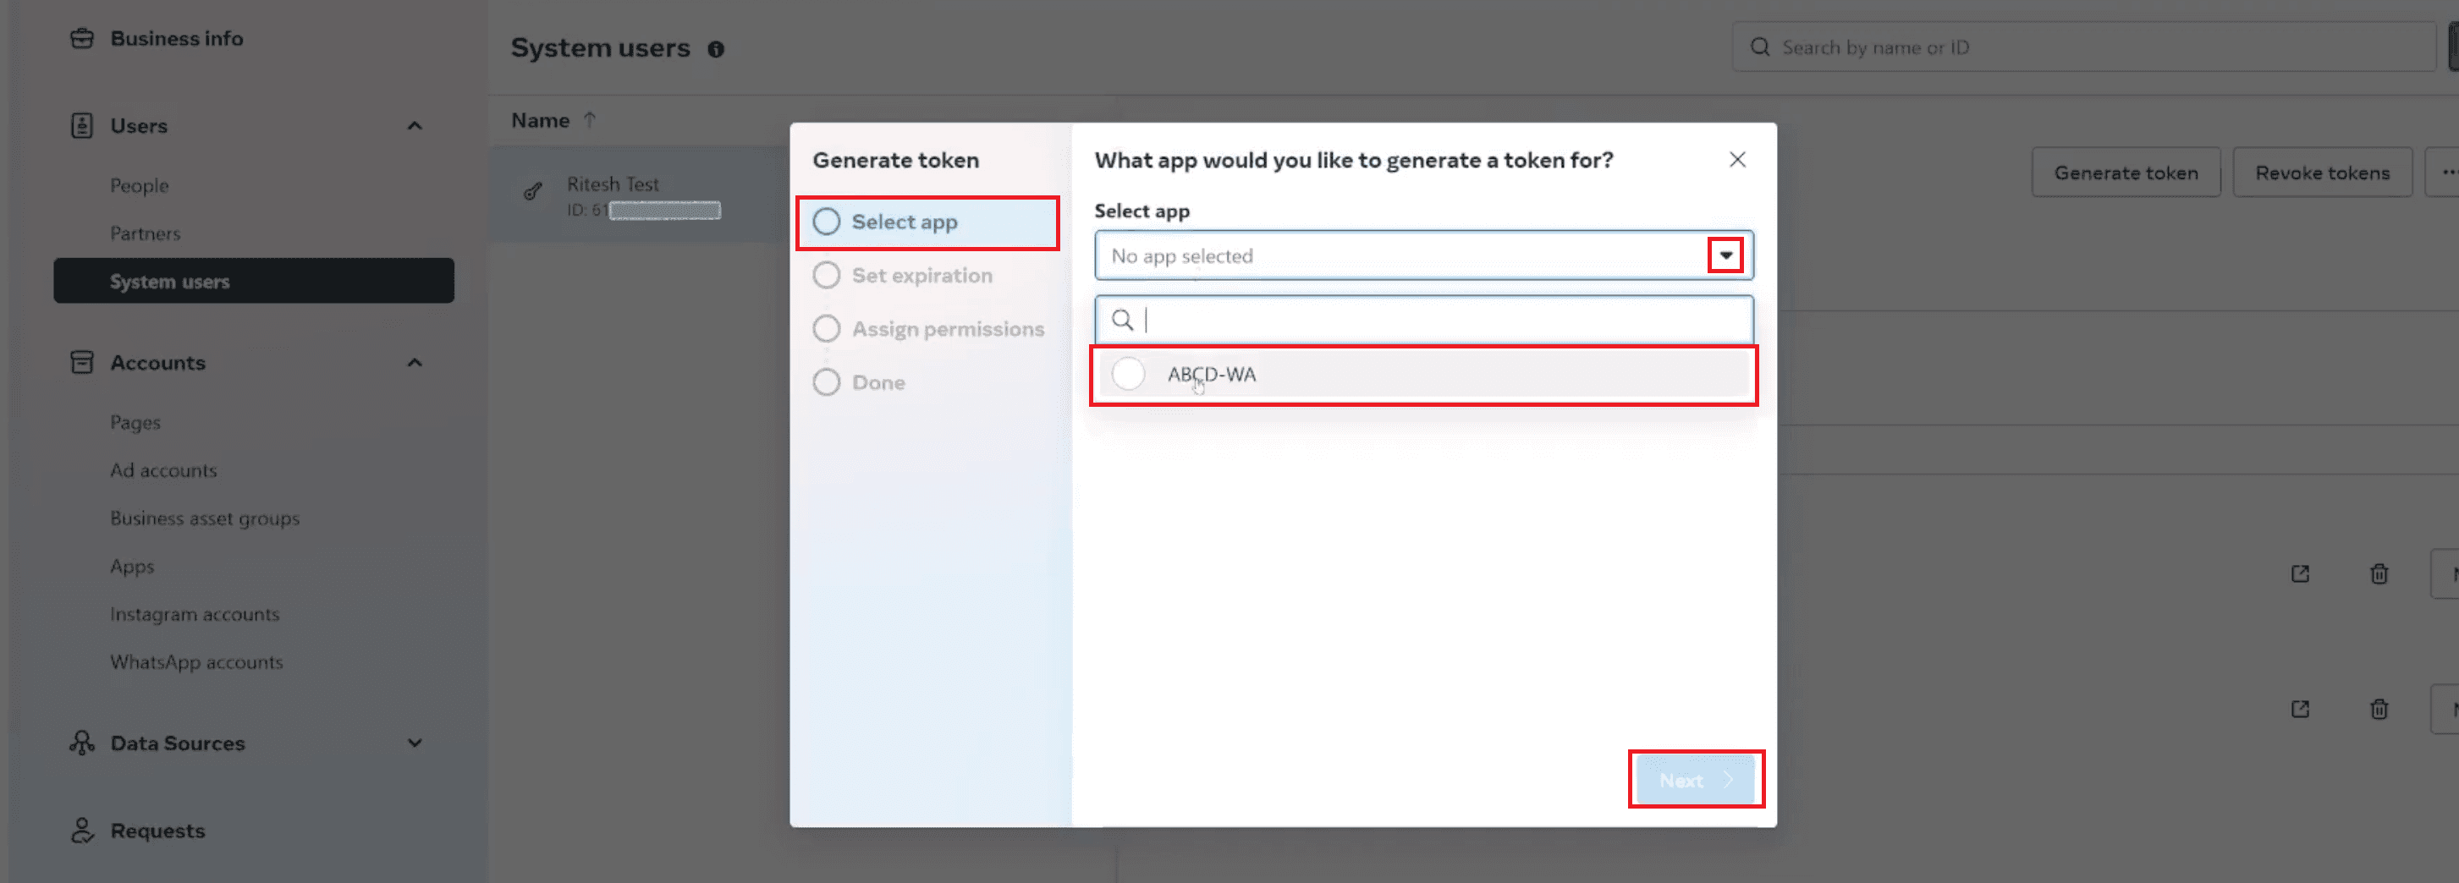Image resolution: width=2459 pixels, height=883 pixels.
Task: Click the Users icon in the sidebar
Action: tap(82, 125)
